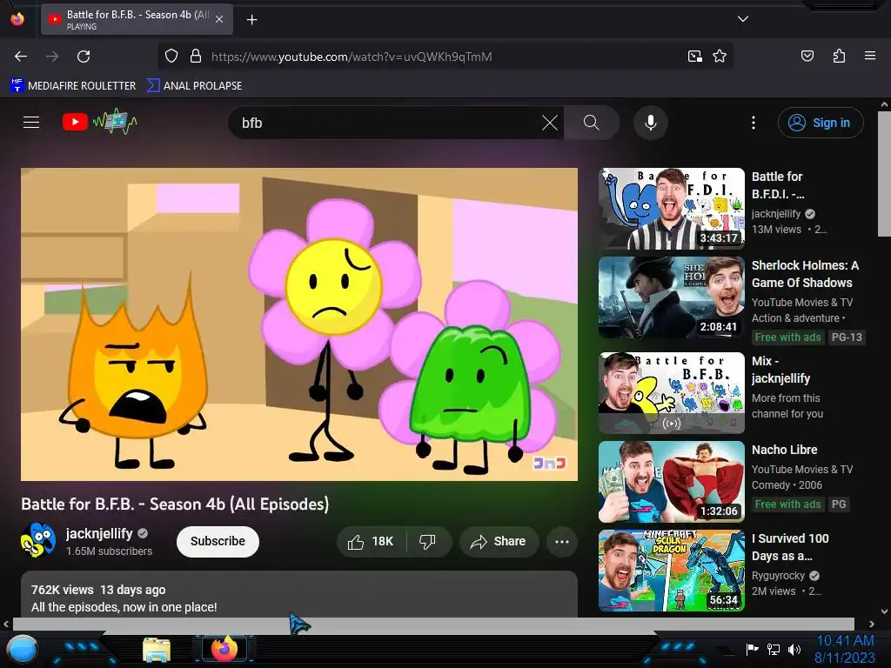The height and width of the screenshot is (668, 891).
Task: Click the scroll down arrow of page scrollbar
Action: click(884, 611)
